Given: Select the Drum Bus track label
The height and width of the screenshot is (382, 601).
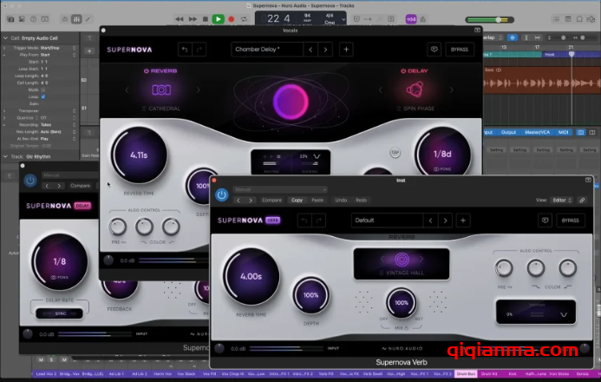Looking at the screenshot, I should coord(466,373).
